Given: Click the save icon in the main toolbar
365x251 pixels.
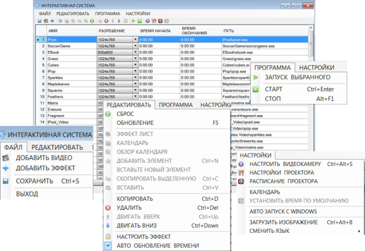Looking at the screenshot, I should click(x=39, y=20).
